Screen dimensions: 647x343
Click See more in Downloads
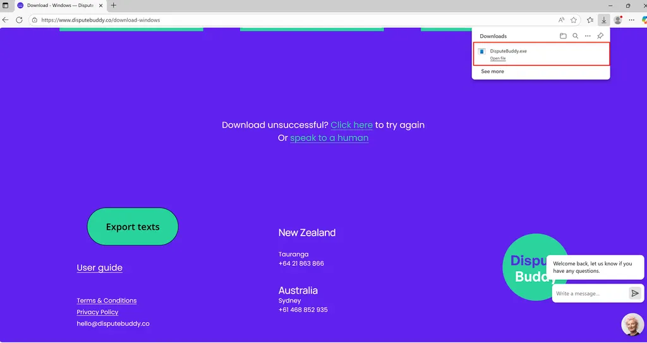coord(492,71)
